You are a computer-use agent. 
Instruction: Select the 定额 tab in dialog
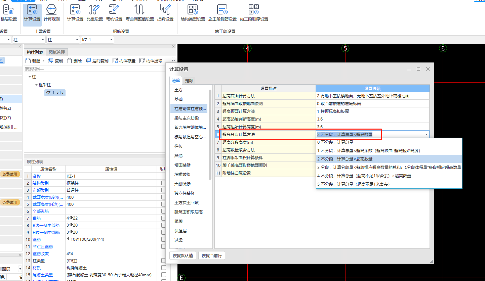pyautogui.click(x=189, y=81)
